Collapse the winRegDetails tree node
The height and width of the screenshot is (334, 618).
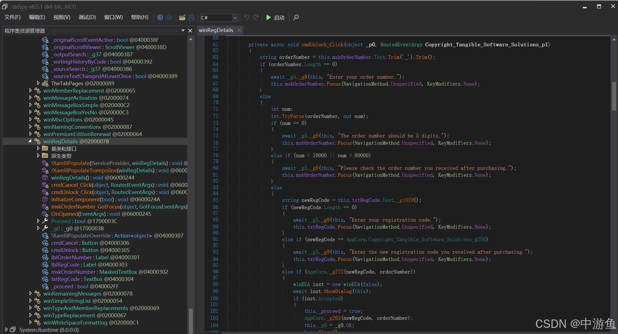click(30, 141)
